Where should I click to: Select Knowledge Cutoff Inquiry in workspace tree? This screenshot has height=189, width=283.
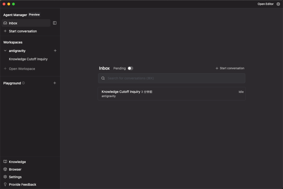click(28, 59)
